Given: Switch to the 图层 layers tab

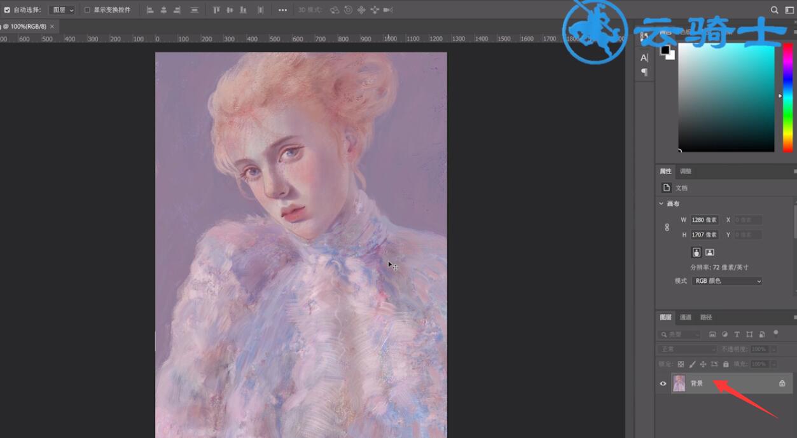Looking at the screenshot, I should tap(665, 317).
